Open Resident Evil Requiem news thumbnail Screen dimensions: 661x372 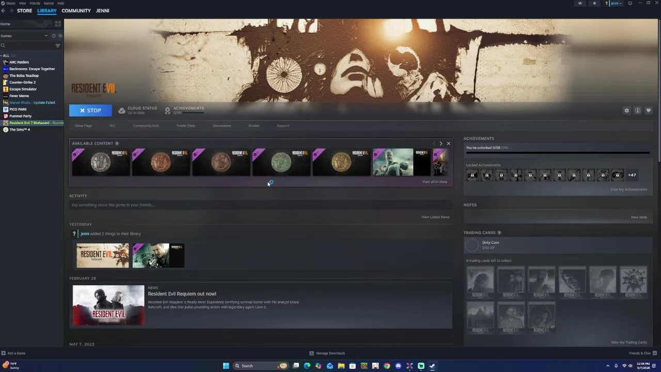[108, 305]
